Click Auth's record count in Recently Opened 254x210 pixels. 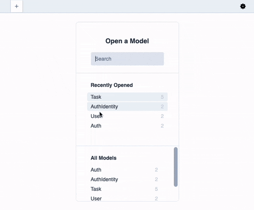(x=162, y=126)
